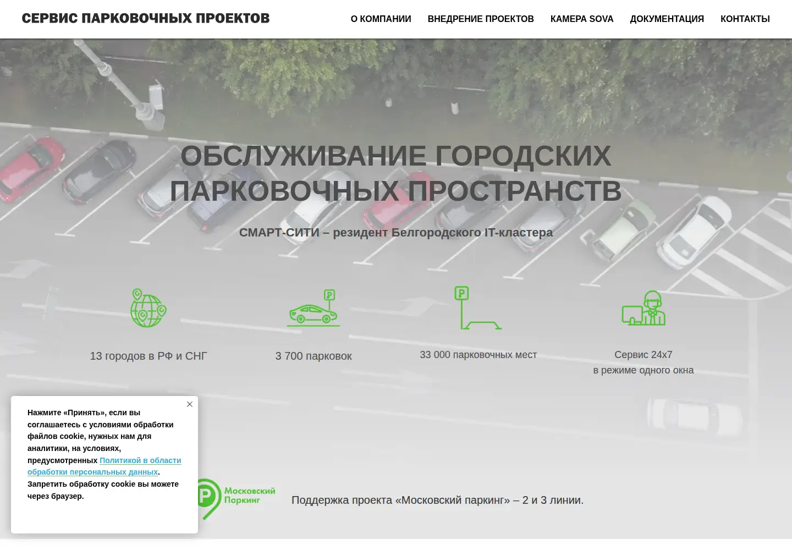Image resolution: width=792 pixels, height=550 pixels.
Task: Go to ВНЕДРЕНИЕ ПРОЕКТОВ section
Action: [x=481, y=19]
